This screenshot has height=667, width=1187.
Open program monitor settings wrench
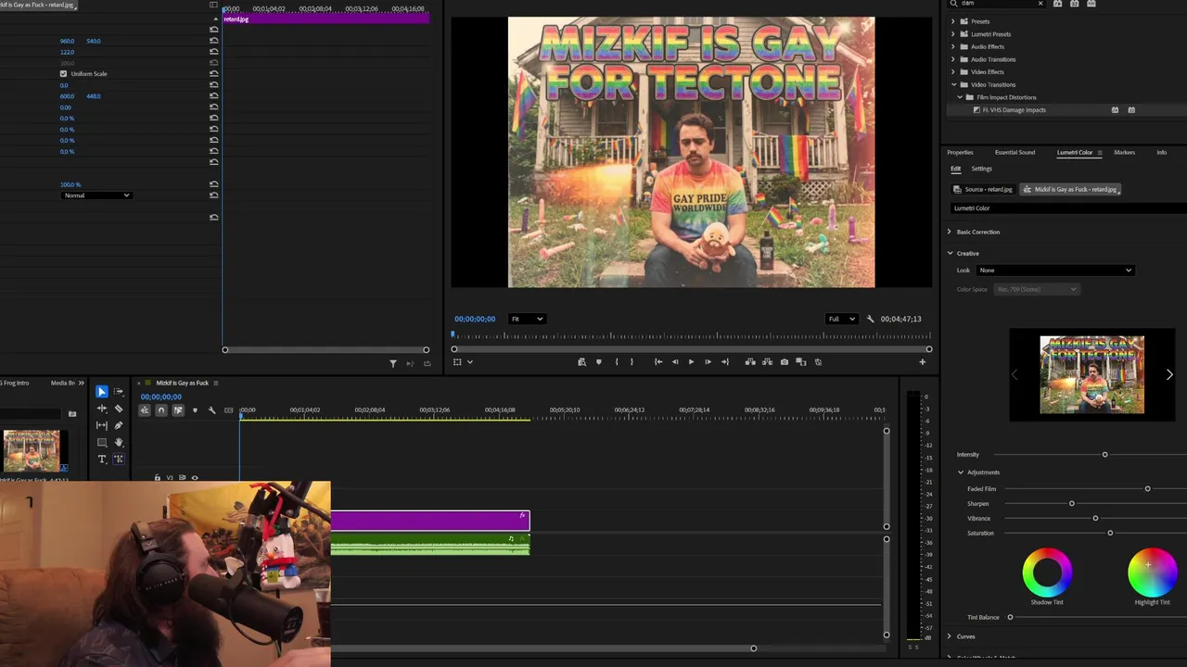870,319
